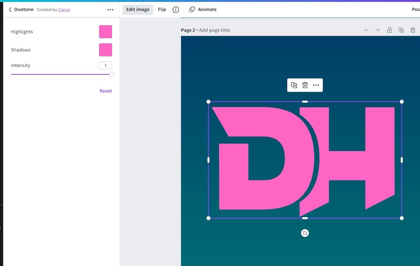Image resolution: width=420 pixels, height=266 pixels.
Task: Move page up with the up chevron
Action: click(x=366, y=30)
